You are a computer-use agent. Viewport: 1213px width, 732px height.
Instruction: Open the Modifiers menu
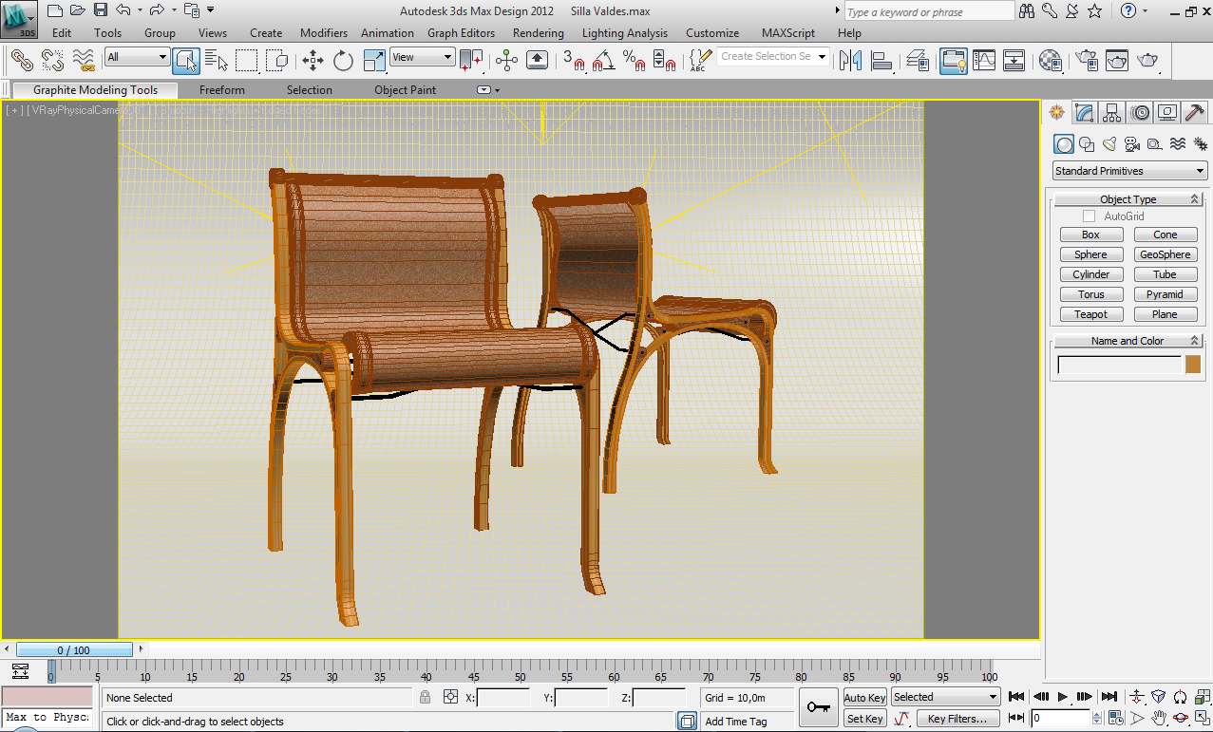coord(324,32)
